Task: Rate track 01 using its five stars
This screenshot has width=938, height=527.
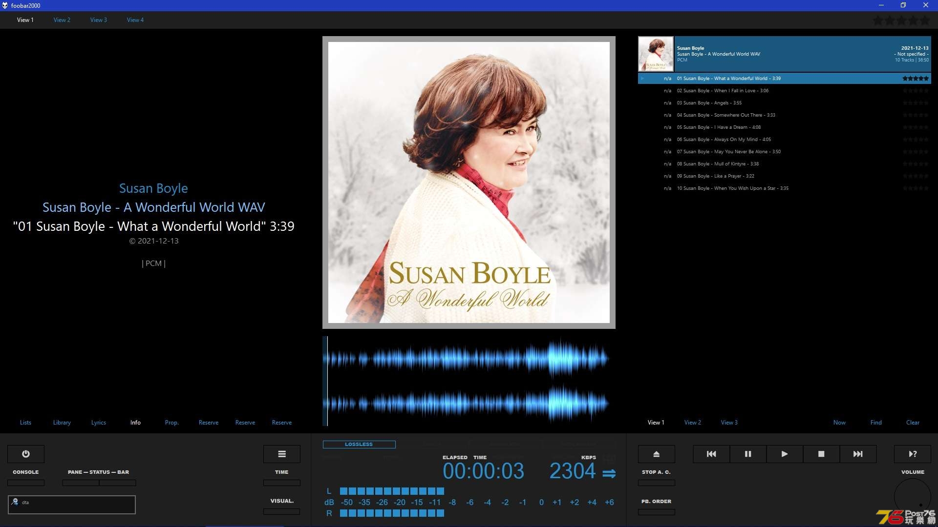Action: [x=916, y=79]
